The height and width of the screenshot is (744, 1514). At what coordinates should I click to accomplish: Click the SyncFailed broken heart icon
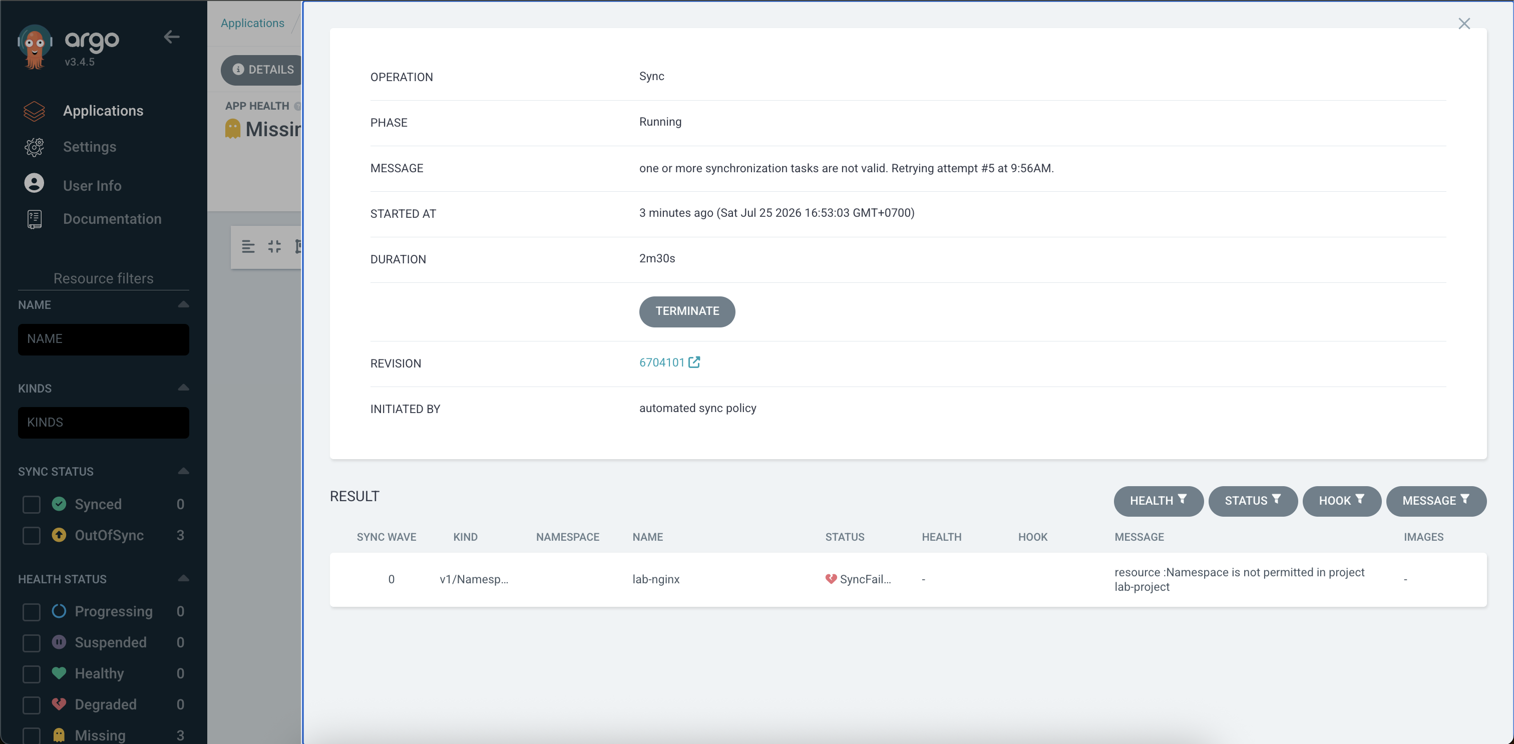click(x=831, y=579)
